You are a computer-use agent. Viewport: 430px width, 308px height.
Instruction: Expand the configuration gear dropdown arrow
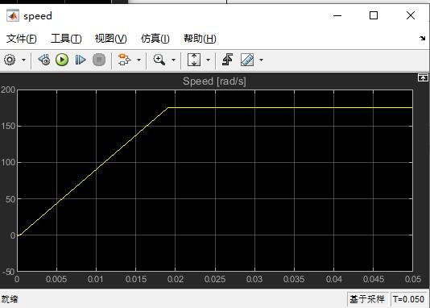point(24,60)
